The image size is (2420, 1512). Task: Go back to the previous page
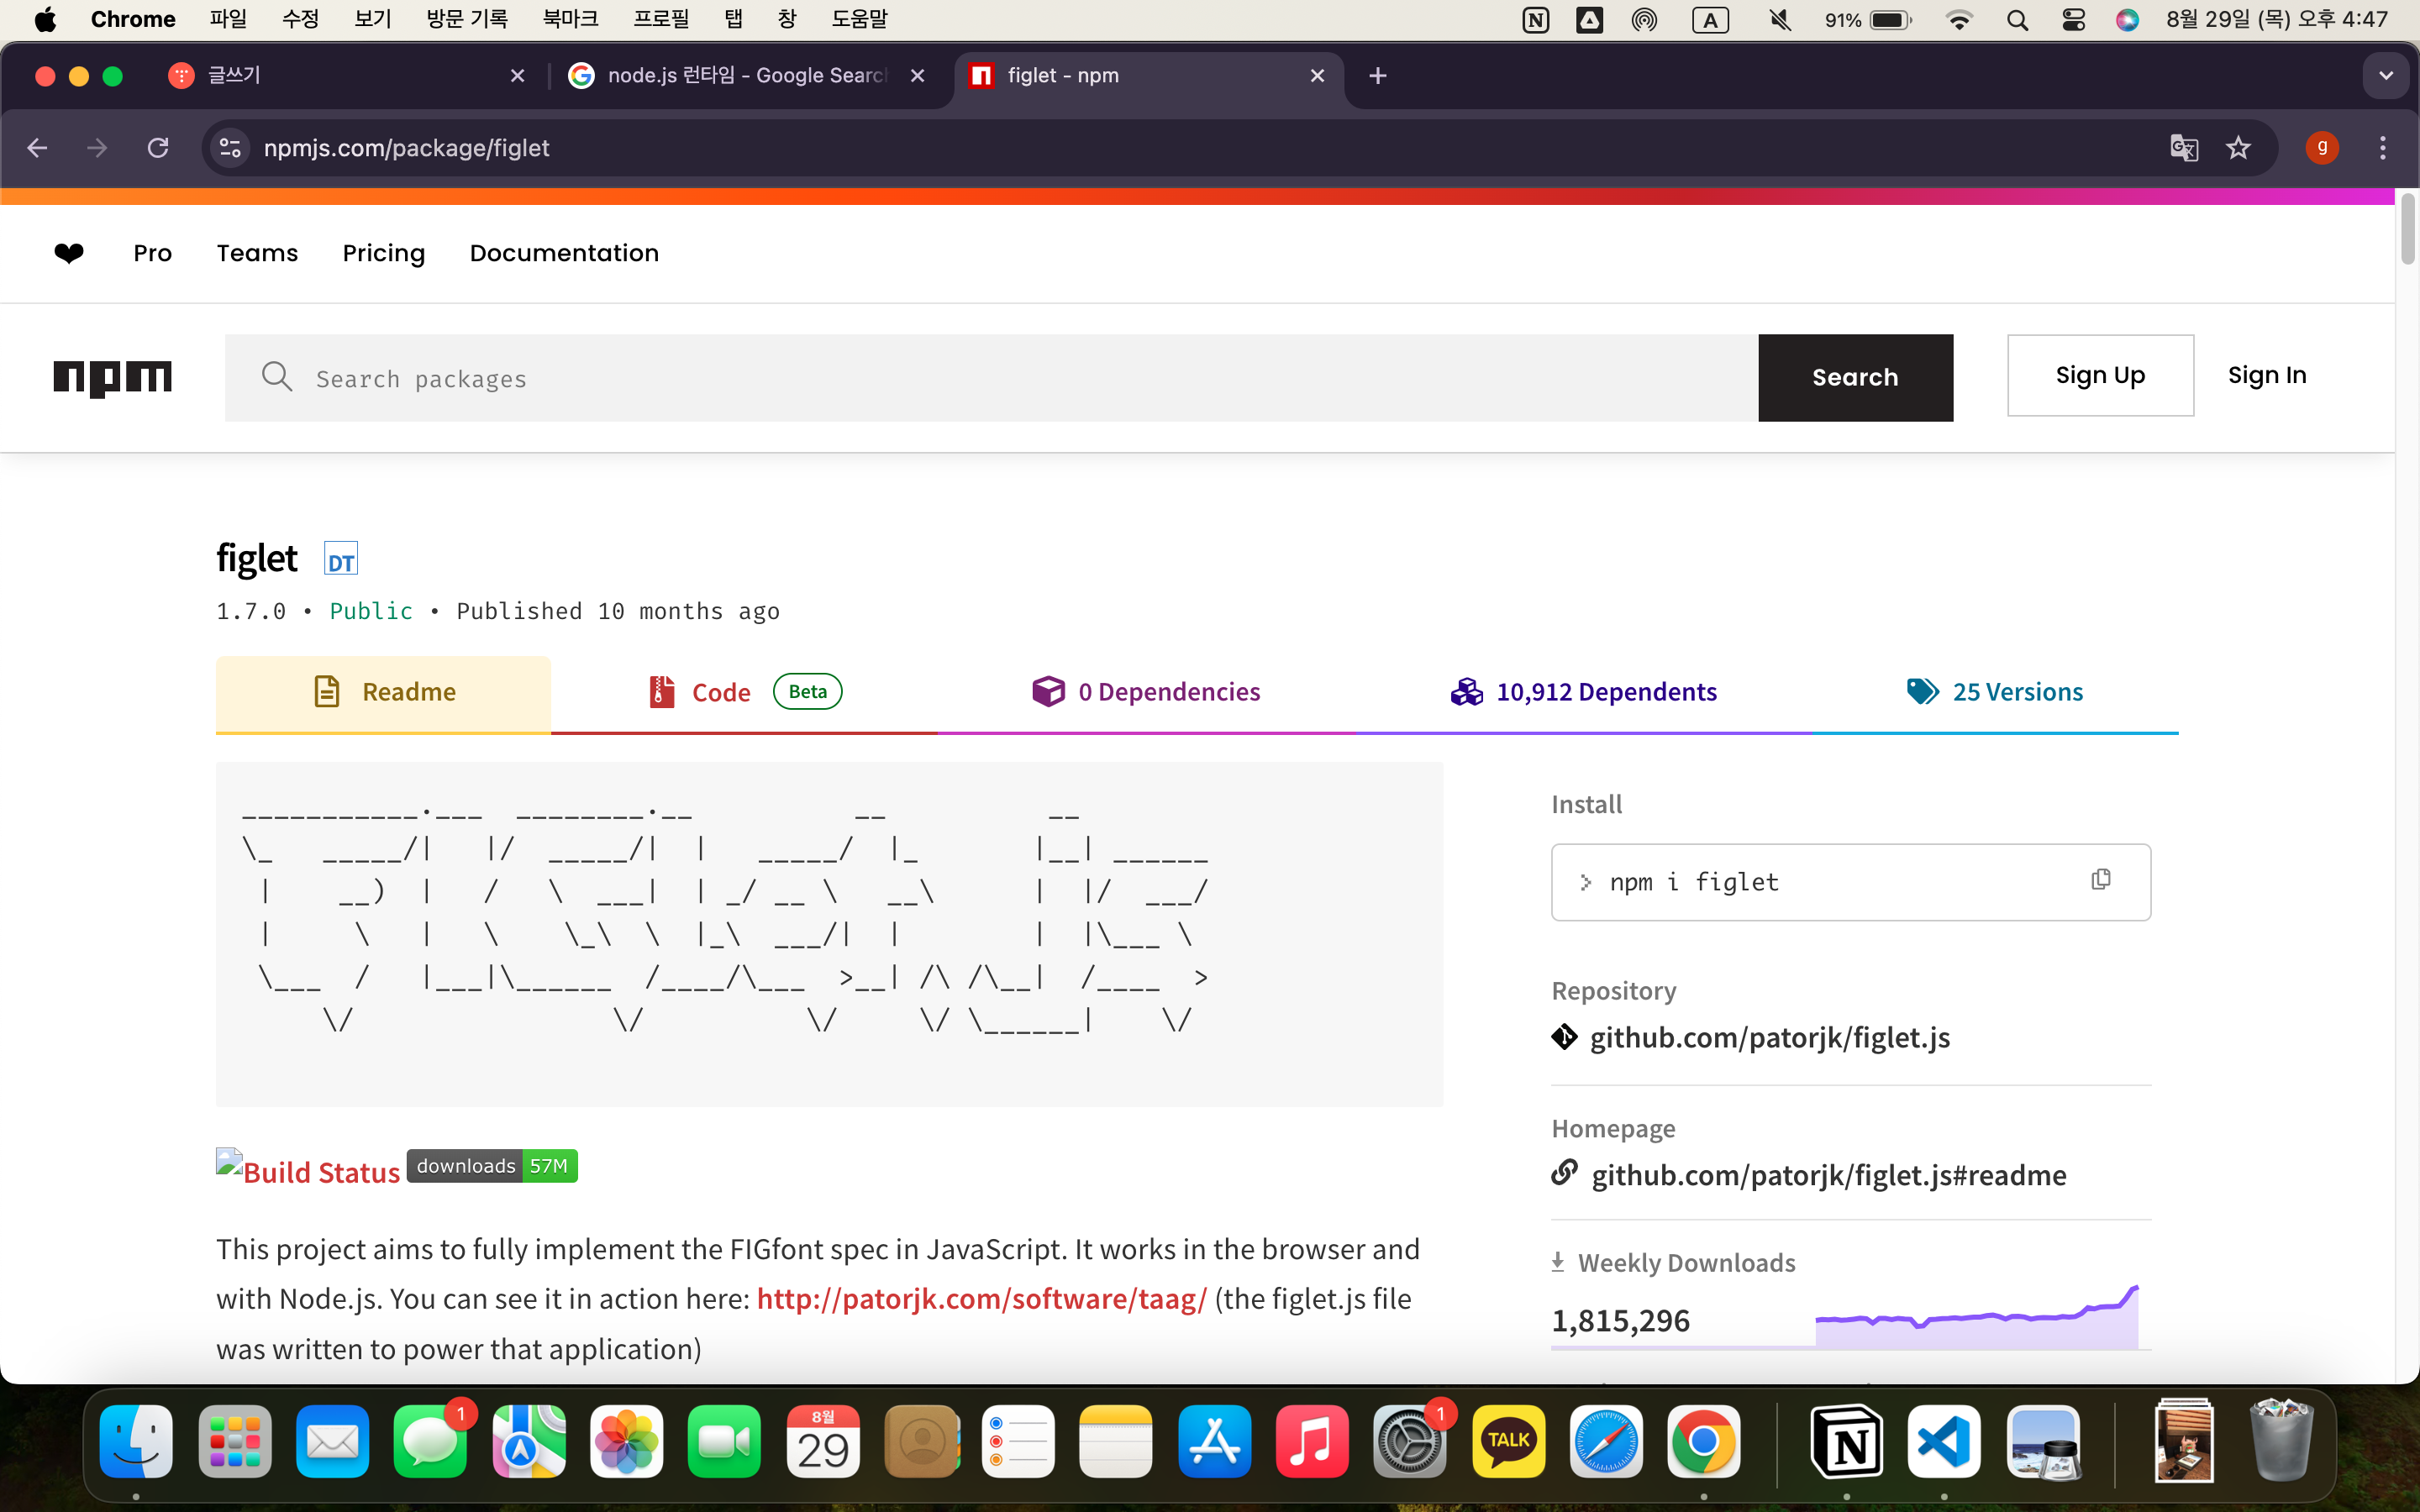38,148
